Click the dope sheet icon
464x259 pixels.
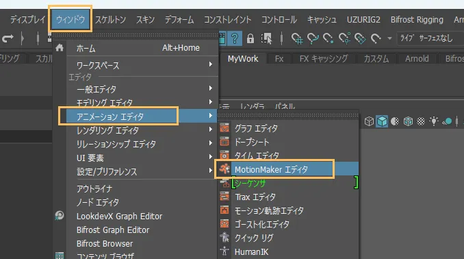[x=224, y=142]
